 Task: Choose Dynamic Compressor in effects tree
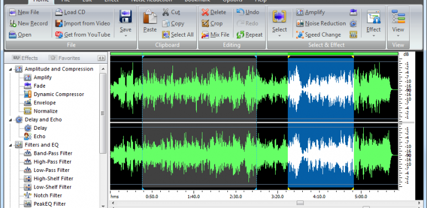pyautogui.click(x=59, y=94)
